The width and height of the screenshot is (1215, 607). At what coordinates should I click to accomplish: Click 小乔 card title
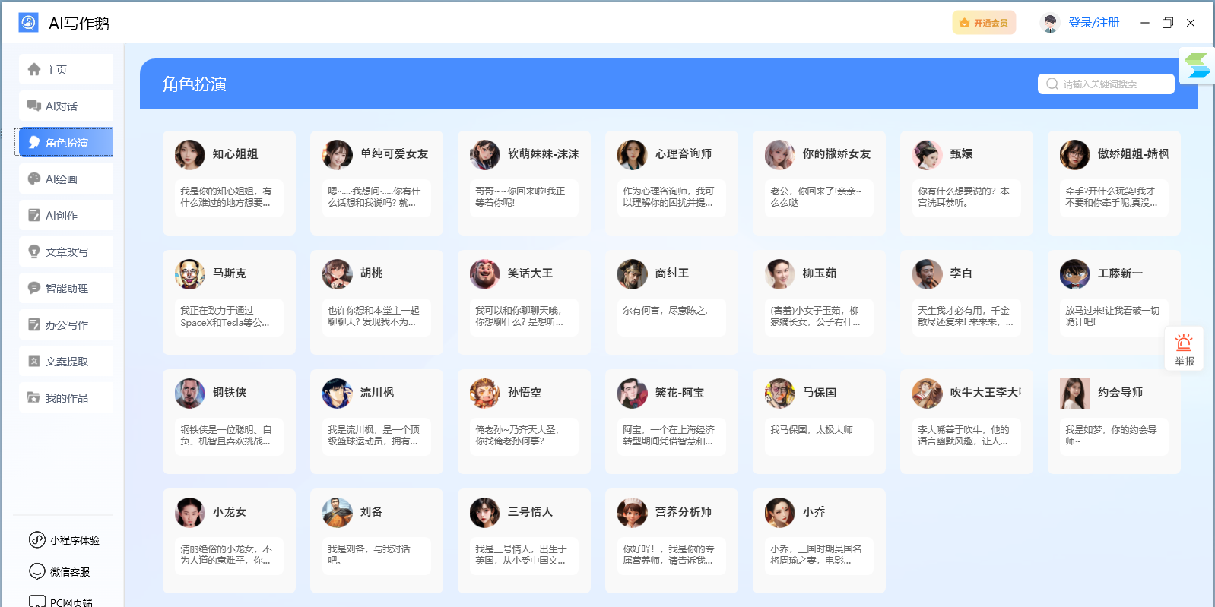pos(814,512)
